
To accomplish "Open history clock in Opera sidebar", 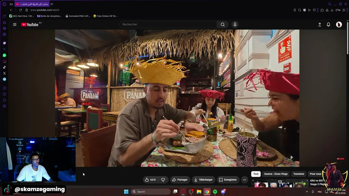I will [4, 94].
